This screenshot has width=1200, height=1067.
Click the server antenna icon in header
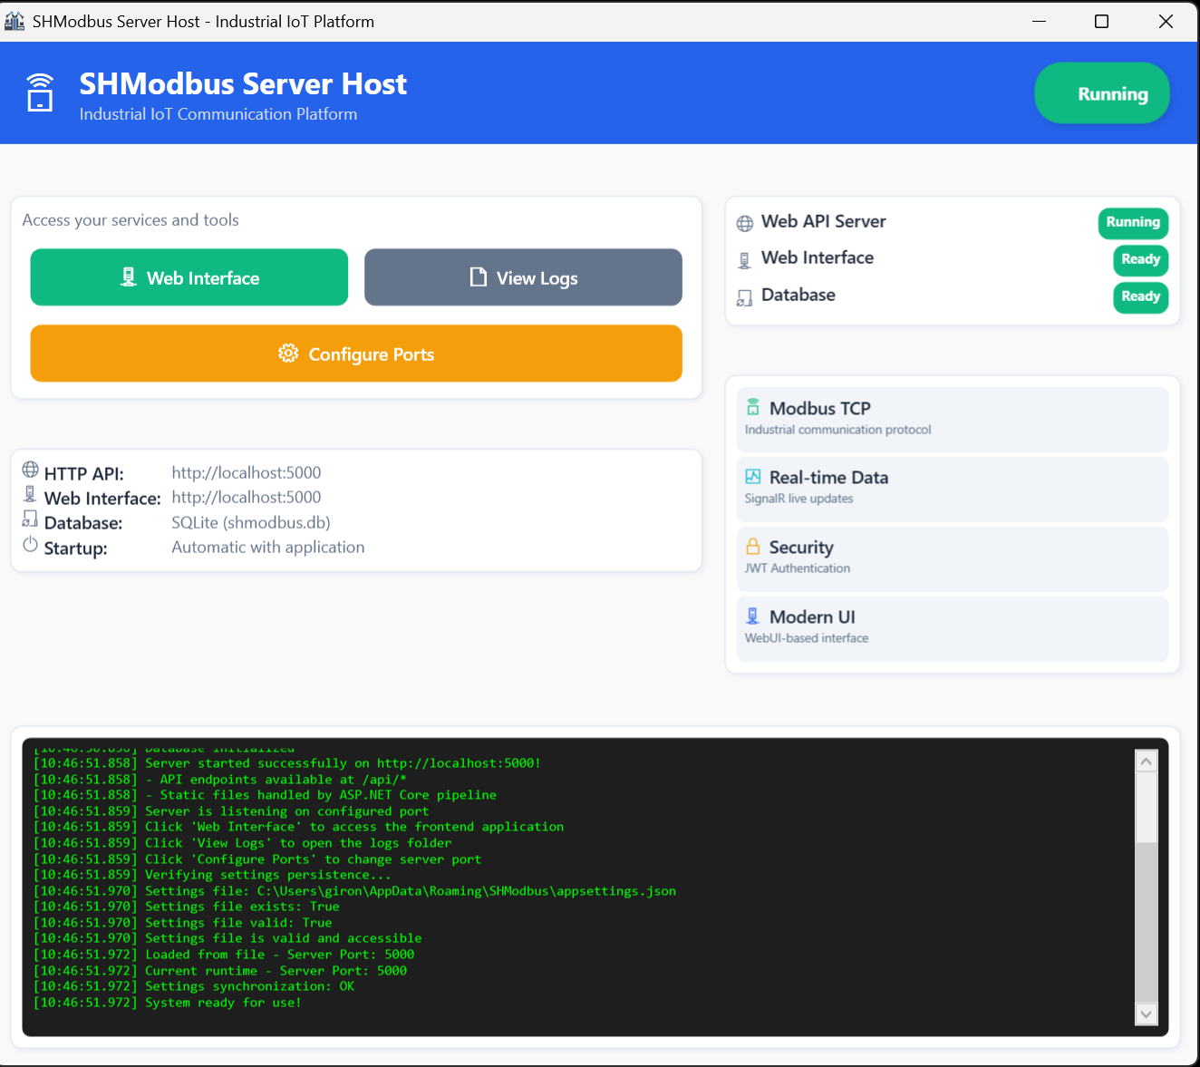point(40,92)
